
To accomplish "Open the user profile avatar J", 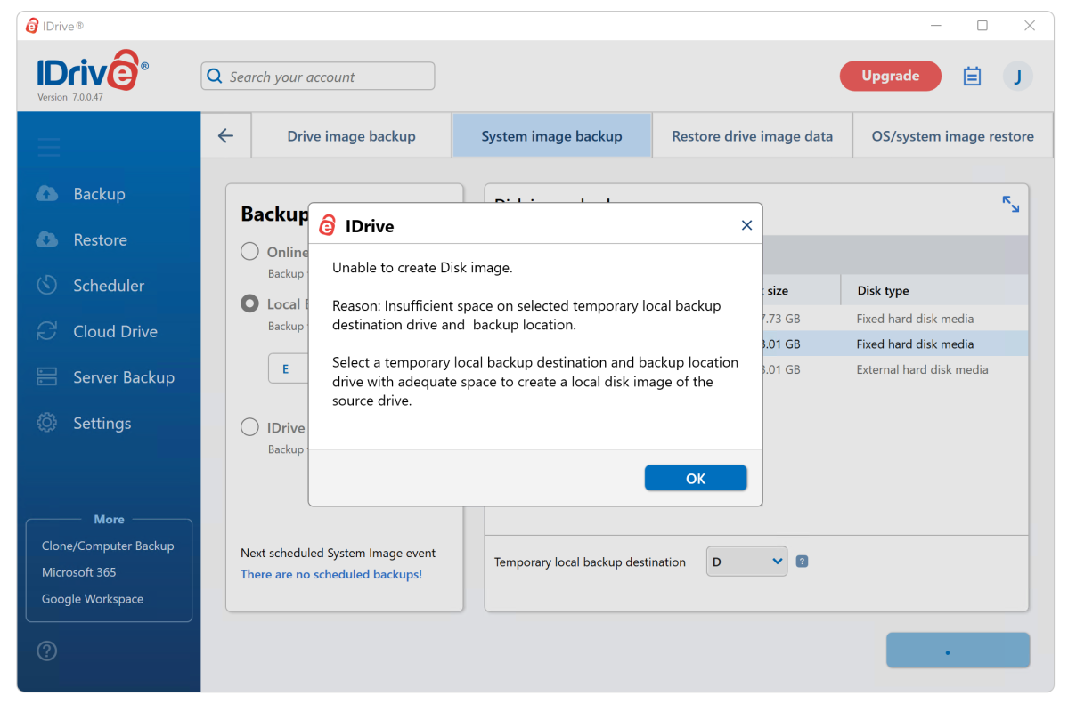I will pyautogui.click(x=1017, y=77).
